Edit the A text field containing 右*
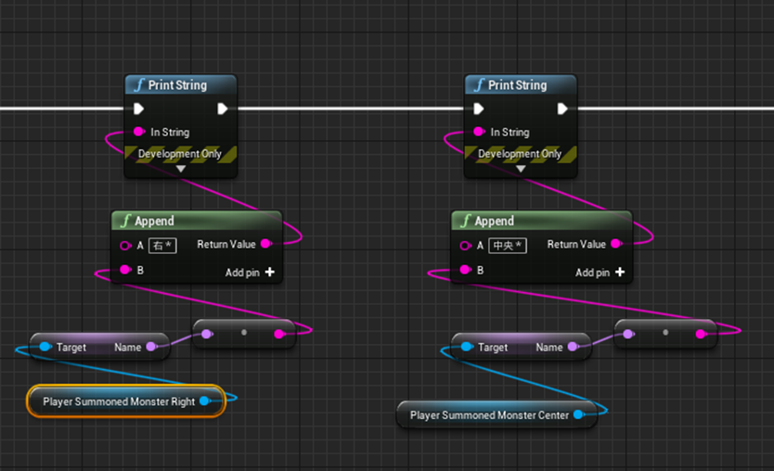The image size is (774, 471). pyautogui.click(x=162, y=246)
